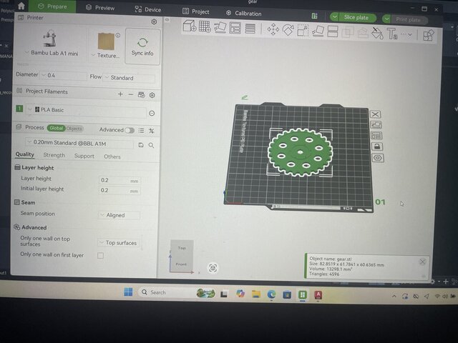Click the green filament 1 color swatch
Image resolution: width=458 pixels, height=343 pixels.
19,109
